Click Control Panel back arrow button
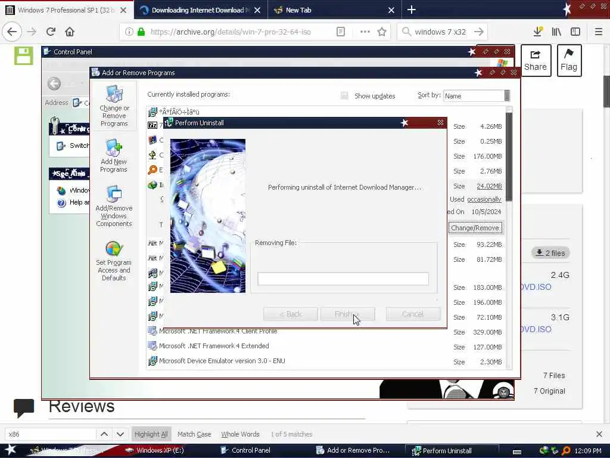Image resolution: width=610 pixels, height=458 pixels. tap(54, 83)
